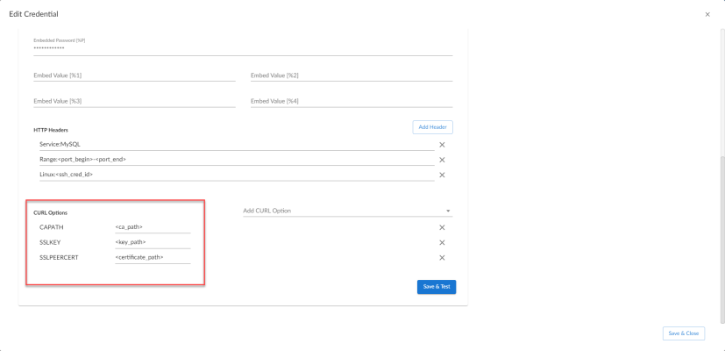Remove the Linux ssh_cred_id header
Viewport: 725px width, 351px height.
coord(442,175)
